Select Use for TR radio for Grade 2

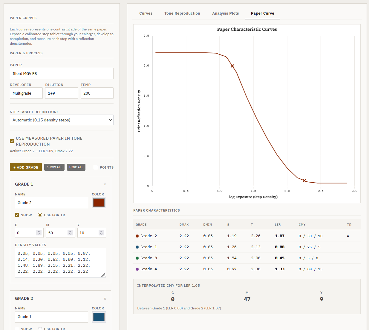coord(40,329)
